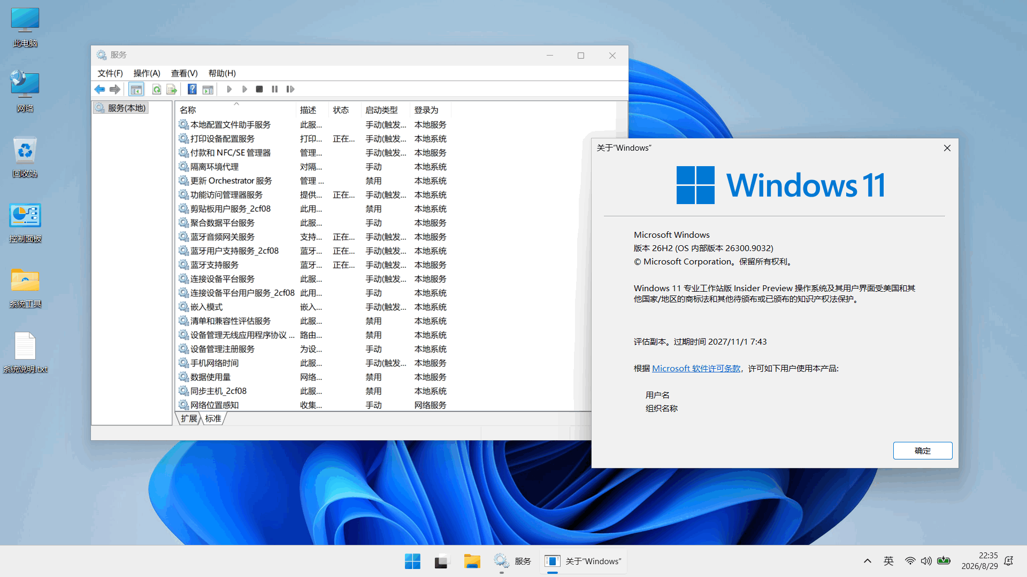Select the 回收站 desktop icon
1027x577 pixels.
pyautogui.click(x=25, y=157)
